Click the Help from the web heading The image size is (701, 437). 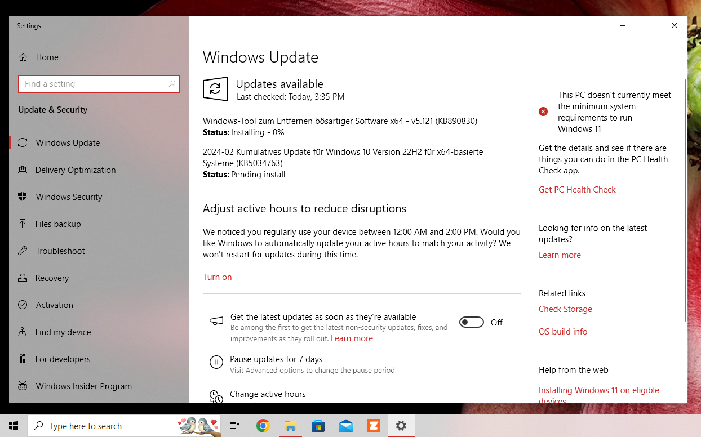(574, 370)
